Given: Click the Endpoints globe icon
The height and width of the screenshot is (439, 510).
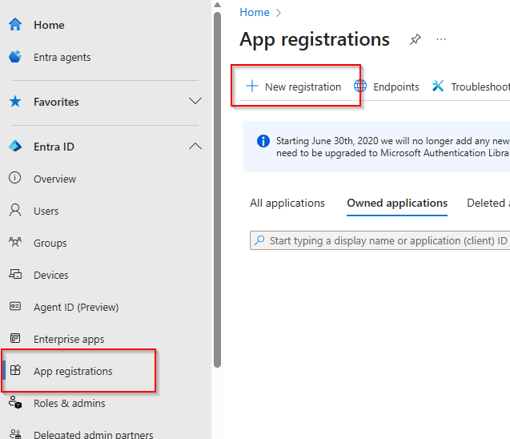Looking at the screenshot, I should pyautogui.click(x=360, y=87).
